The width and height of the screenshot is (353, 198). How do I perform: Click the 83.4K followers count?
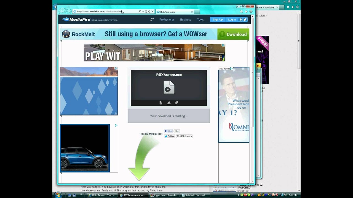tap(184, 136)
